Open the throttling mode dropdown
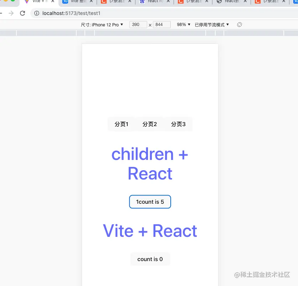The width and height of the screenshot is (298, 286). [212, 25]
